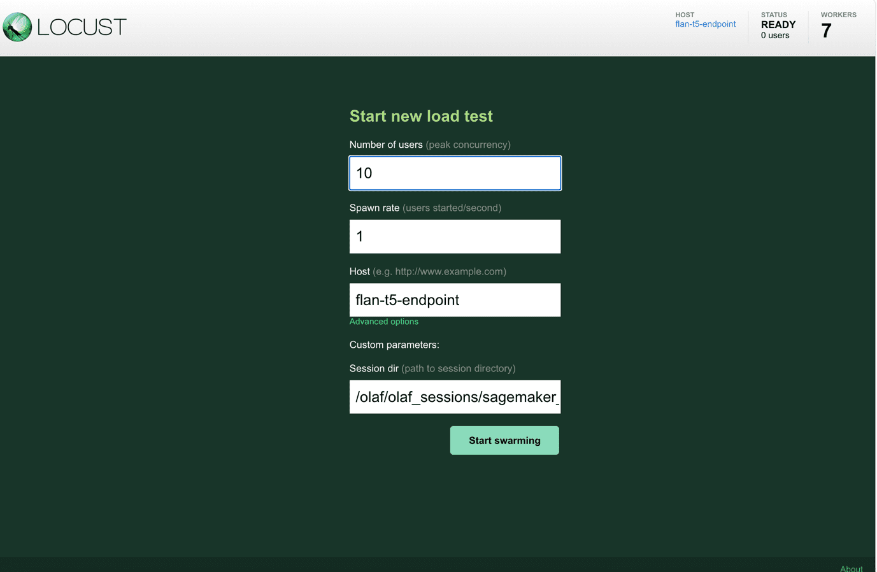Click the Spawn rate label text
The image size is (877, 572).
tap(373, 208)
